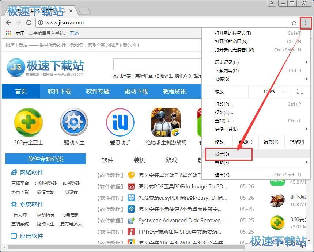Click the site search input field
This screenshot has height=252, width=314.
[158, 64]
